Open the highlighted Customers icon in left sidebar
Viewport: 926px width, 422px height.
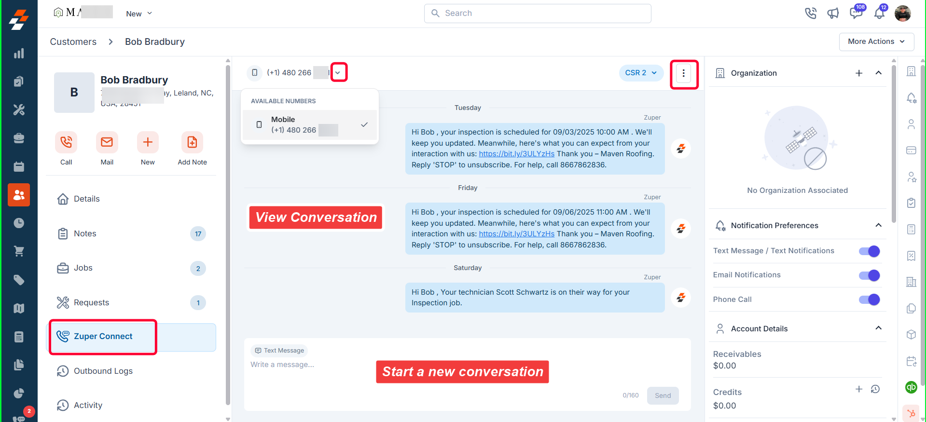[x=19, y=195]
